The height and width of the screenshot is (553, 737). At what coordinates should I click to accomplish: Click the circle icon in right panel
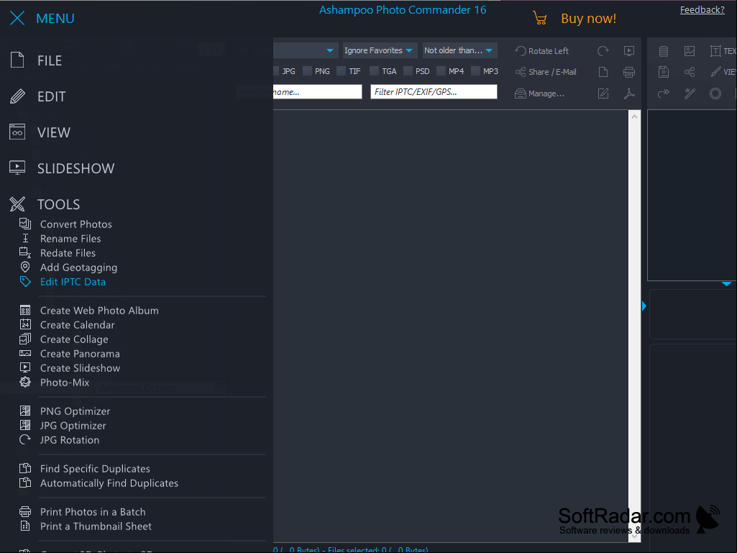coord(715,93)
